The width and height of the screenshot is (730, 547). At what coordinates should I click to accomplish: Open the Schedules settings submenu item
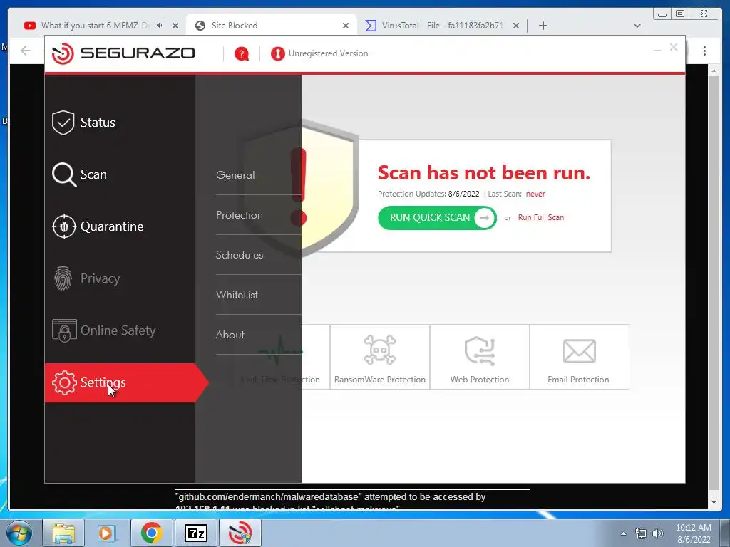click(240, 255)
